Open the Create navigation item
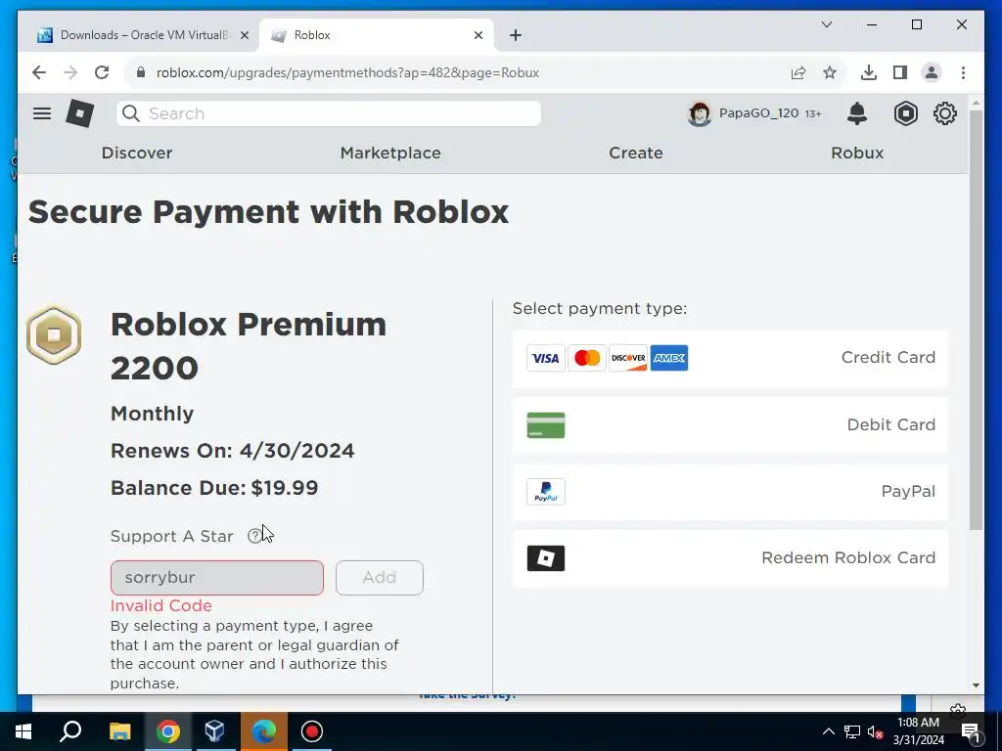 coord(636,153)
